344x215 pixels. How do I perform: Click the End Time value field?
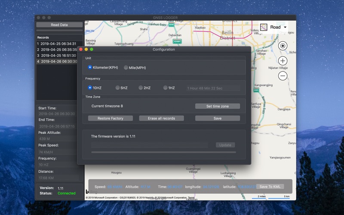coord(58,126)
